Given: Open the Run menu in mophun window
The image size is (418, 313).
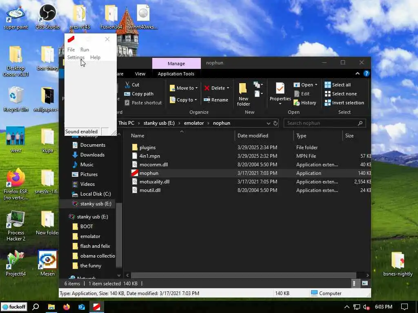Looking at the screenshot, I should (x=84, y=49).
